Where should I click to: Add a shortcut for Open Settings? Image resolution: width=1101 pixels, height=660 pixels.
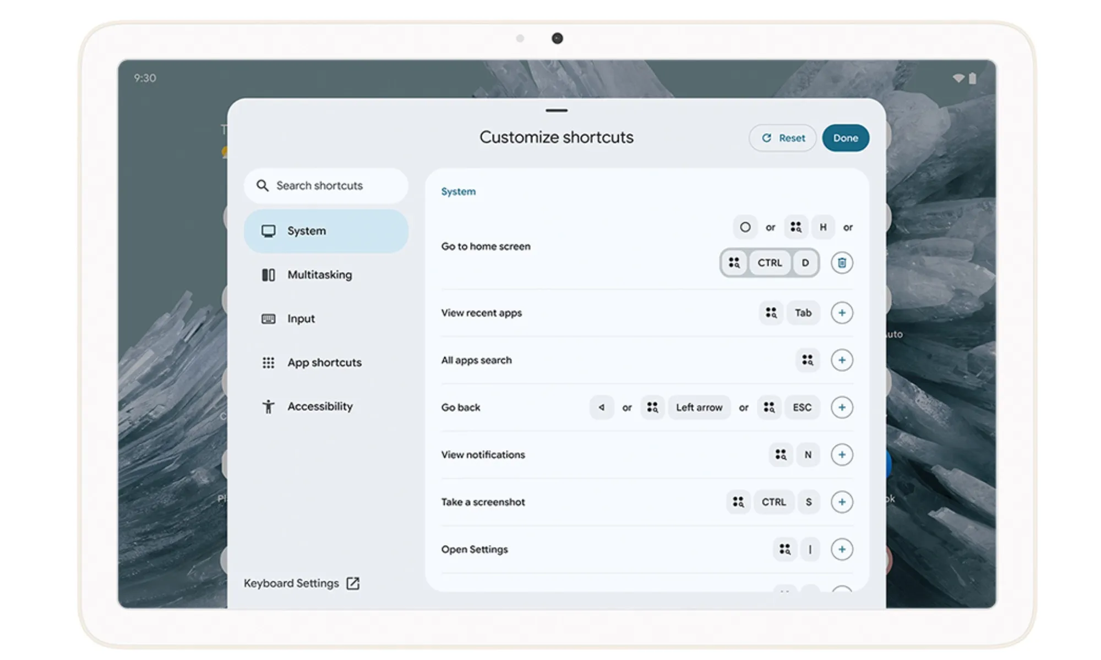coord(842,549)
